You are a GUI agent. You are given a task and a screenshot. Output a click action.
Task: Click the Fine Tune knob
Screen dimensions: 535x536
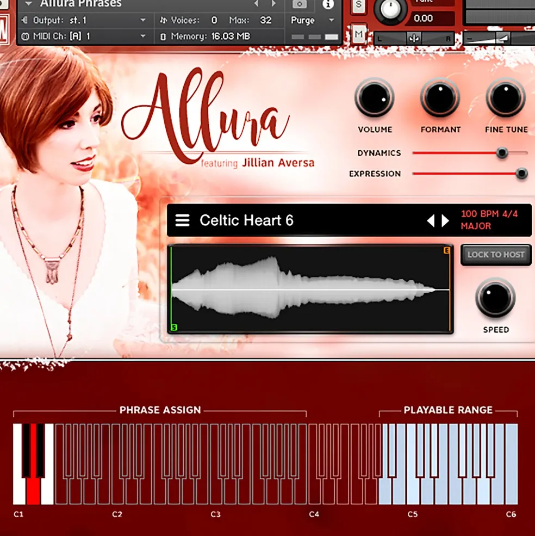point(506,98)
